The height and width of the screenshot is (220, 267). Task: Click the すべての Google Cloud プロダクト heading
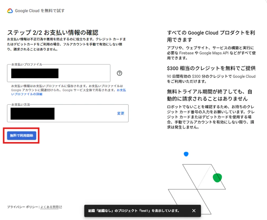pos(211,36)
